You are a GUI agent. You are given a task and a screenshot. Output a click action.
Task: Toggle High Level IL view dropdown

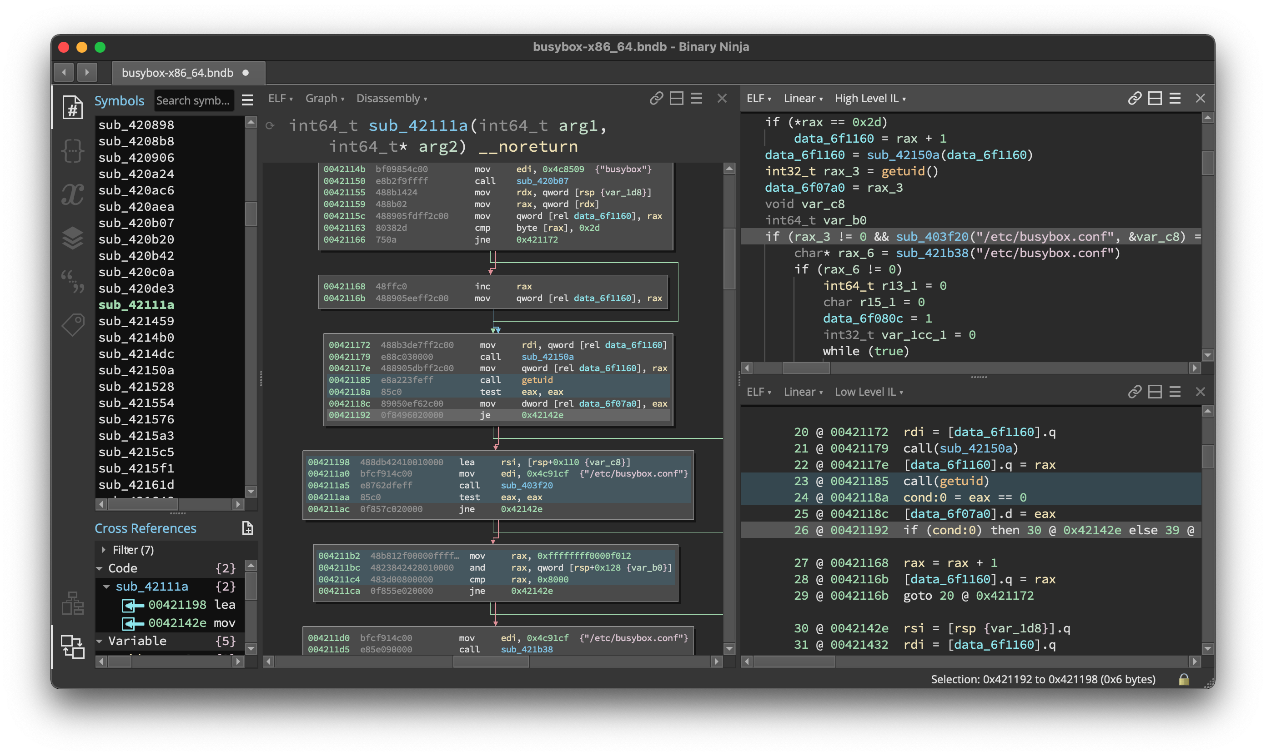click(x=869, y=98)
